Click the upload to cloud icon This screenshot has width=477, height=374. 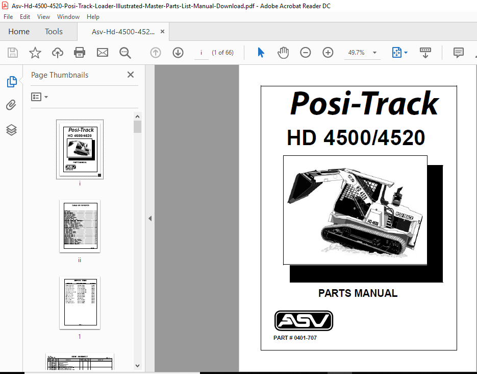pos(58,53)
